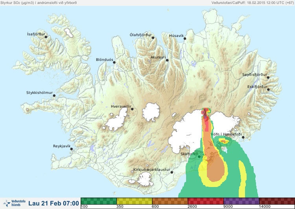The image size is (295, 209).
Task: Select the Ólafsfjörður label on map
Action: 141,35
